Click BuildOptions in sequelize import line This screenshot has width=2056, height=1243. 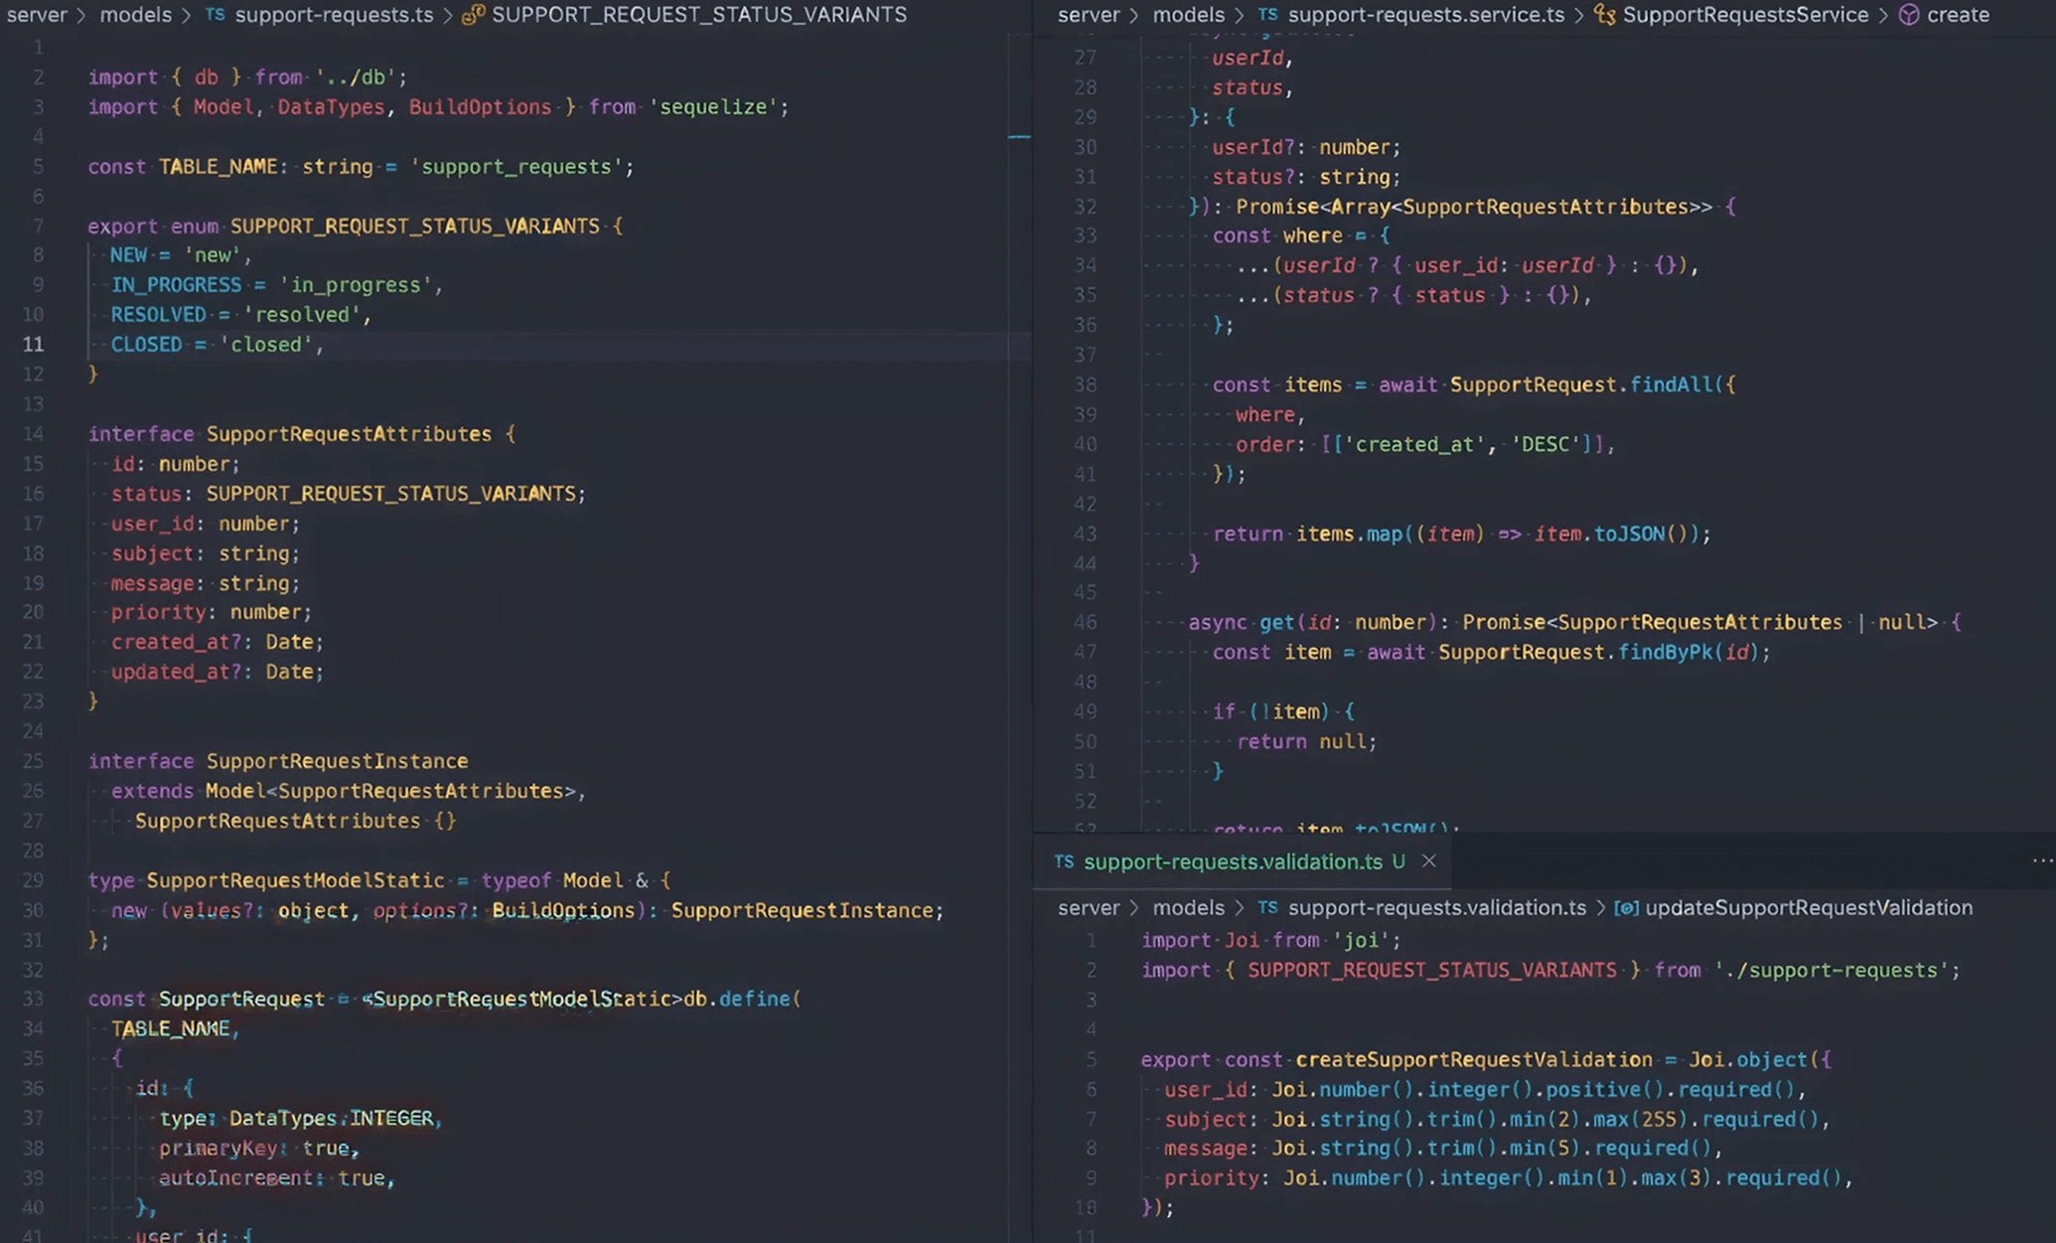click(x=481, y=107)
